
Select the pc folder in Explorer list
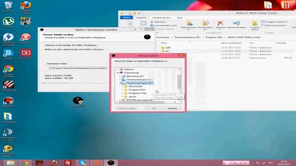coord(167,51)
